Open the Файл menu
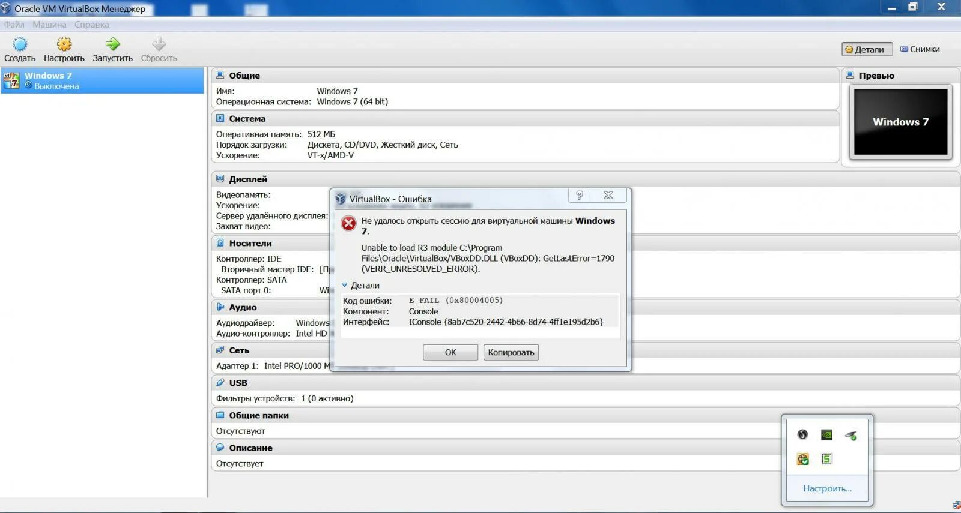 pos(14,25)
